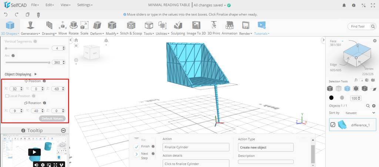The height and width of the screenshot is (167, 379).
Task: Enable the Local Position checkbox
Action: 7,96
